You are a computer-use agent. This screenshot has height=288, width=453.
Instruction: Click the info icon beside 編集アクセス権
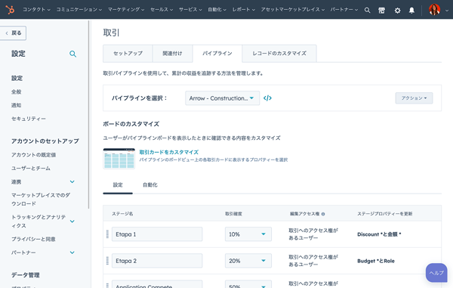coord(323,214)
